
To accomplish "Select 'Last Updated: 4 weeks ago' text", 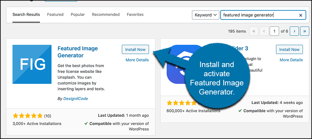I will pyautogui.click(x=277, y=103).
